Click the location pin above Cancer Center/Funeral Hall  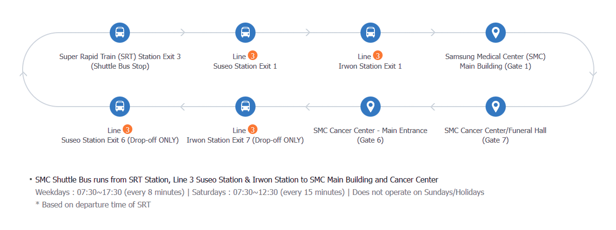(x=495, y=107)
